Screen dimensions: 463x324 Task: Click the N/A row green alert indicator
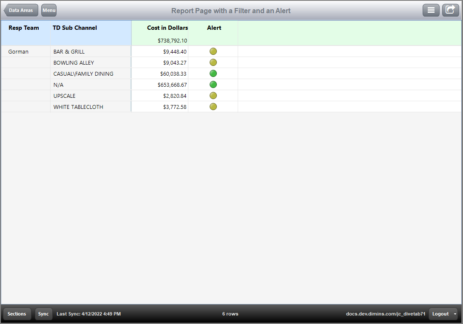point(213,85)
